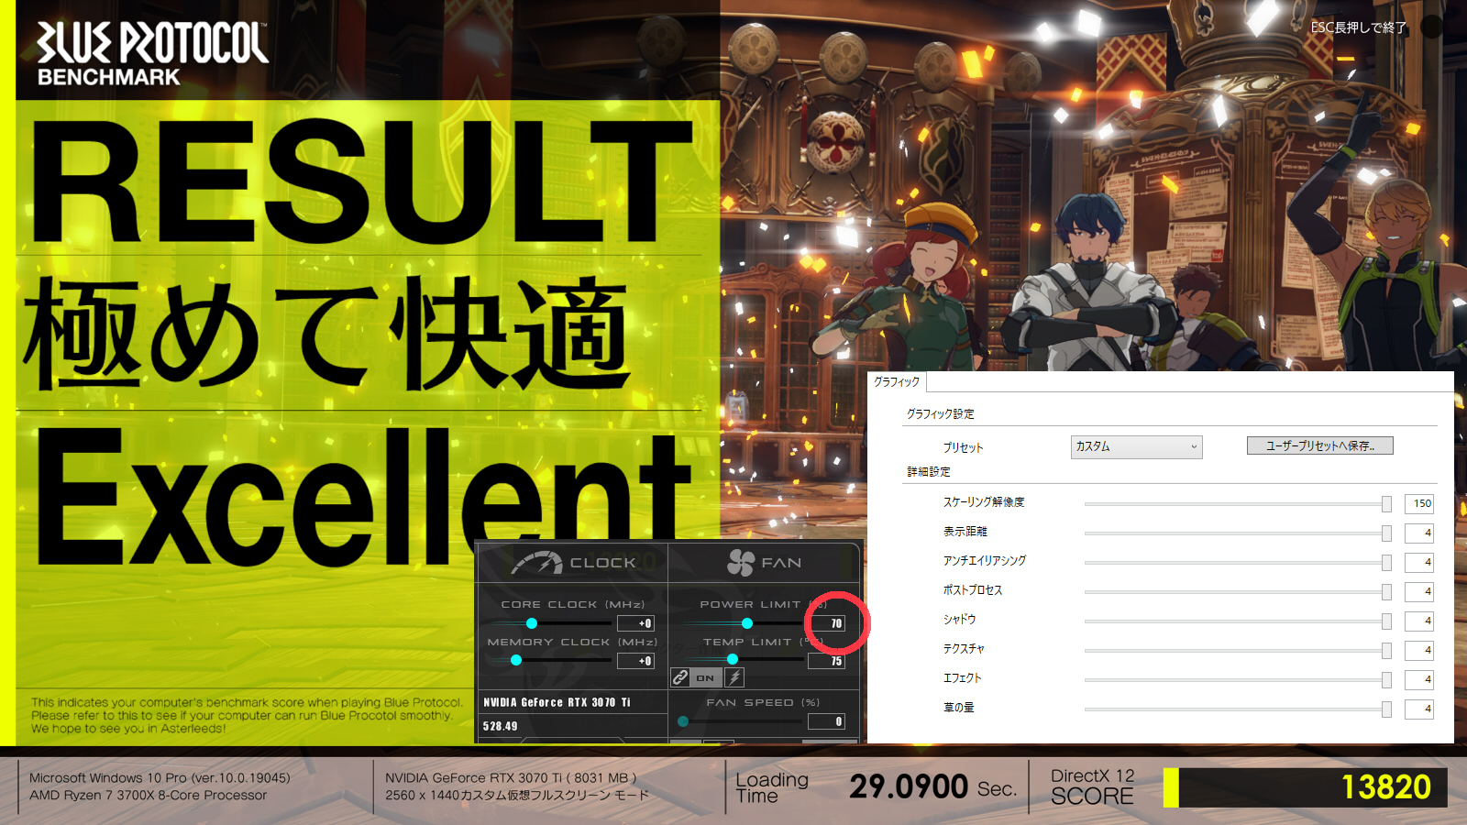The image size is (1467, 825).
Task: Click the Blue Protocol Benchmark logo
Action: point(152,54)
